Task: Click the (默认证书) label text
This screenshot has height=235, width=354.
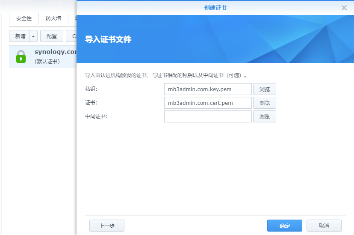Action: (x=47, y=62)
